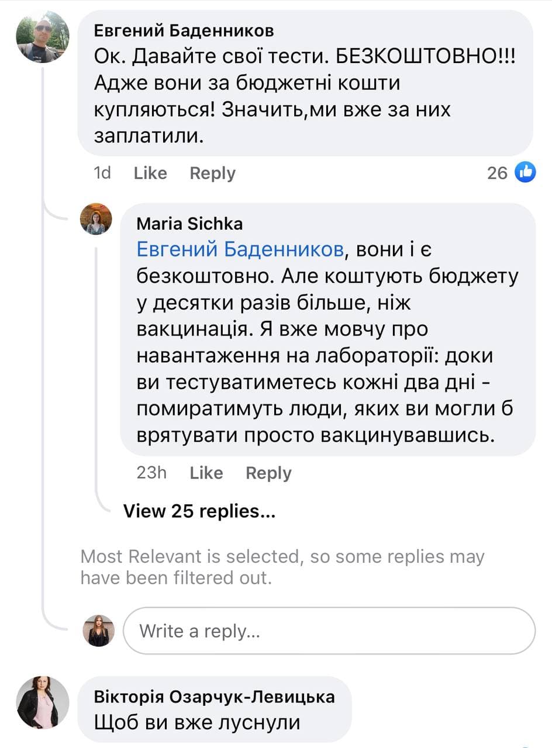This screenshot has height=748, width=552.
Task: Expand the 'View 25 replies...' thread
Action: click(x=199, y=511)
